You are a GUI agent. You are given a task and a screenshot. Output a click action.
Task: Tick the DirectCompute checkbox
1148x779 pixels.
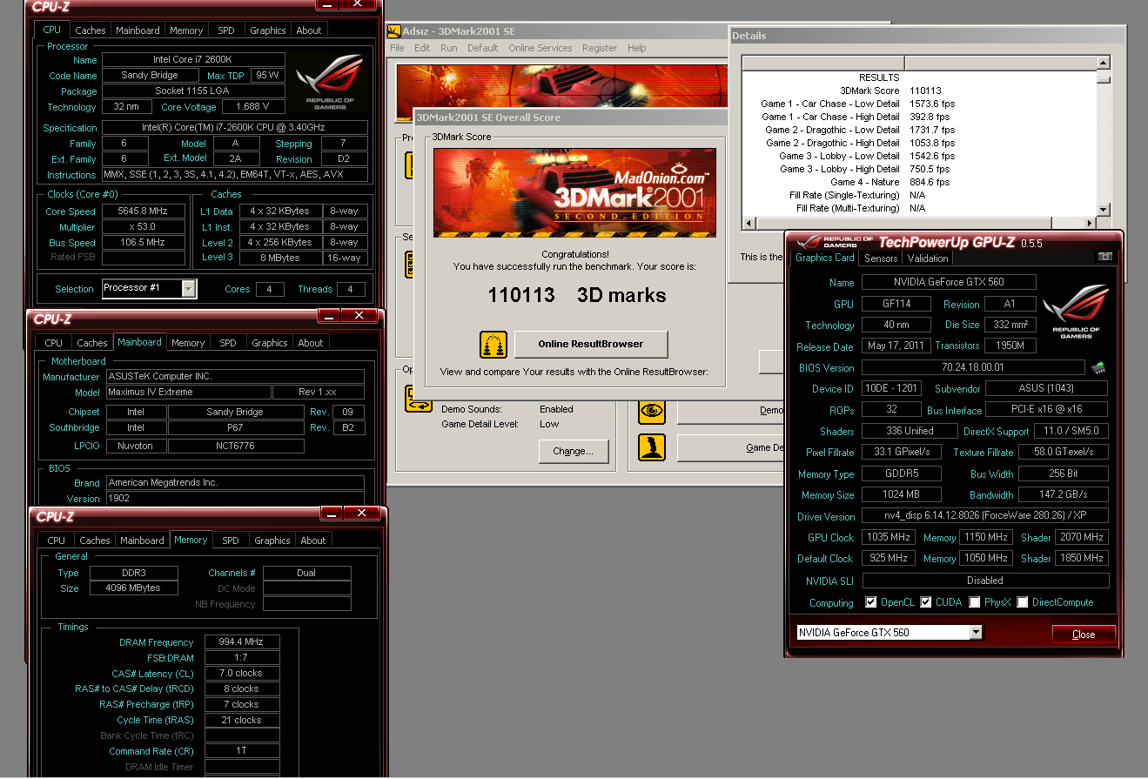tap(1023, 602)
